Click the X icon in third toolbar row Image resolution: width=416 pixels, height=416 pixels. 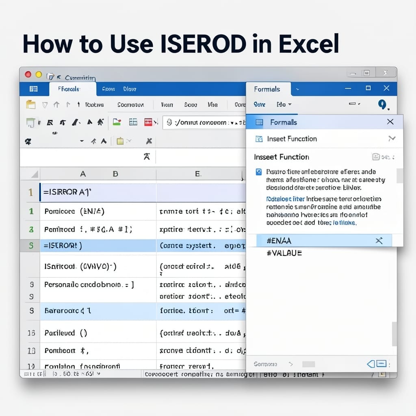(149, 141)
